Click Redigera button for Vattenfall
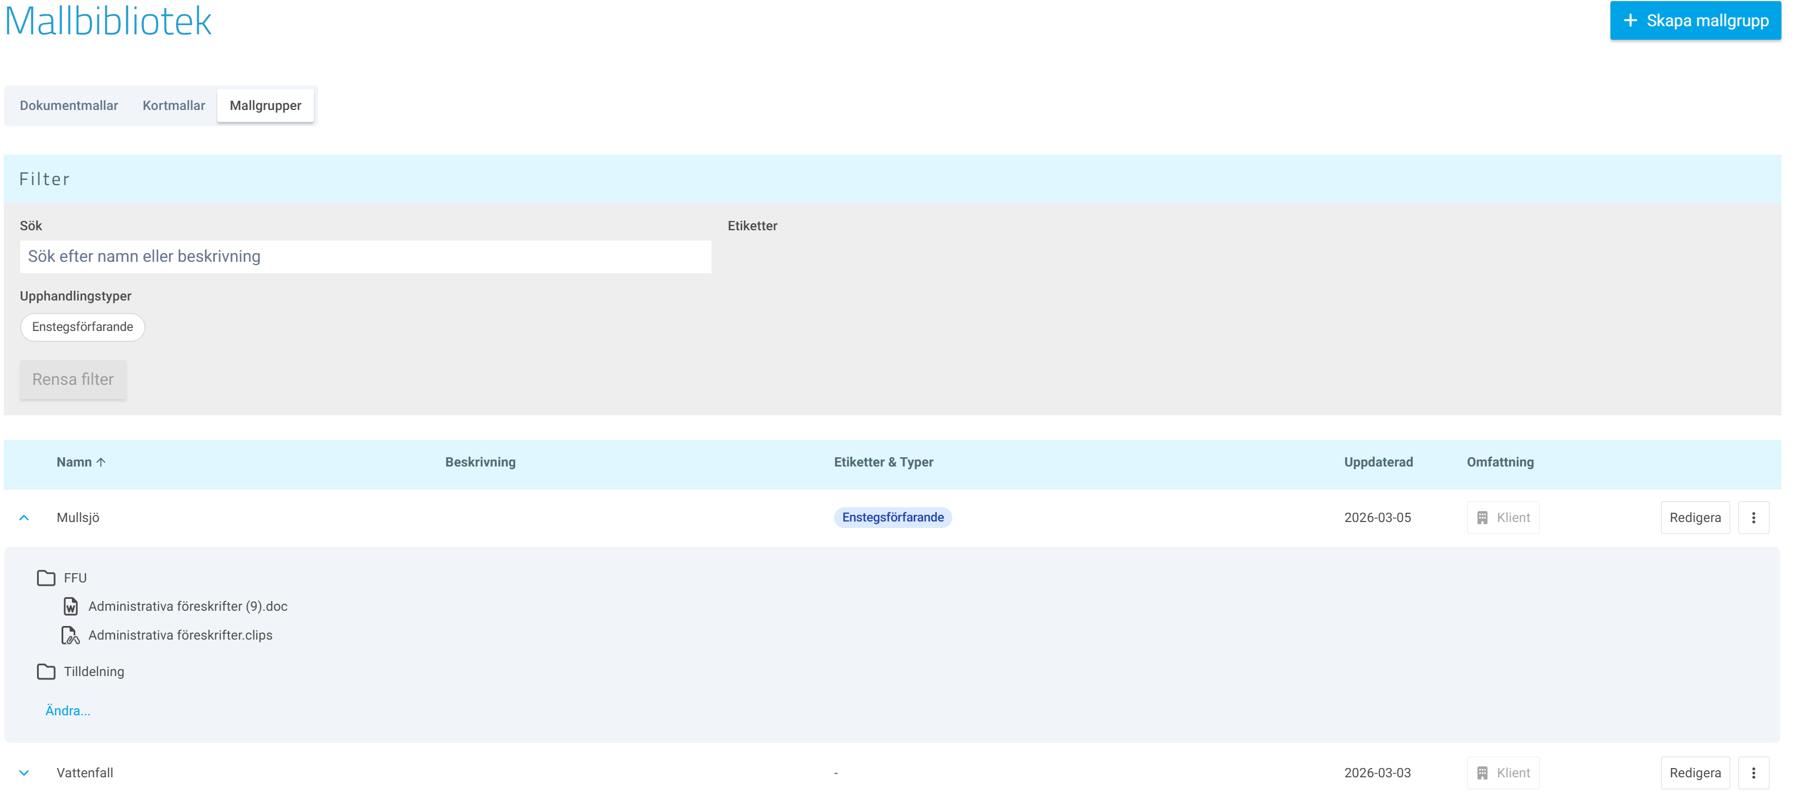1800x798 pixels. click(1694, 772)
